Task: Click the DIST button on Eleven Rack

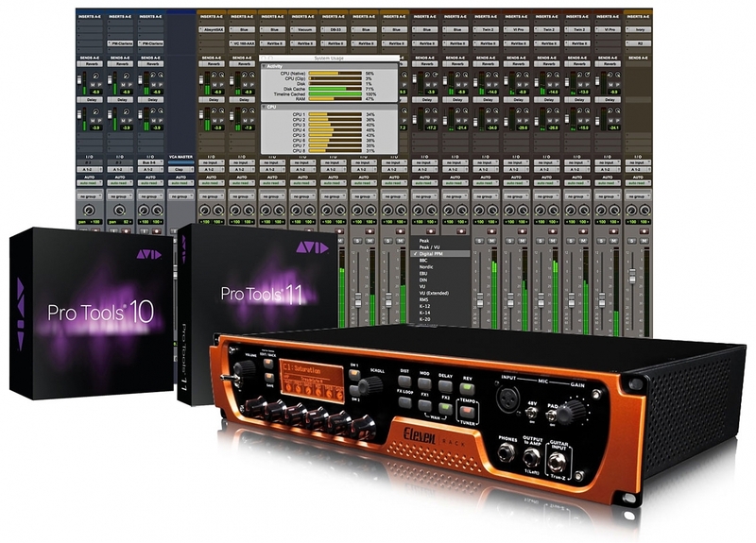Action: point(404,382)
